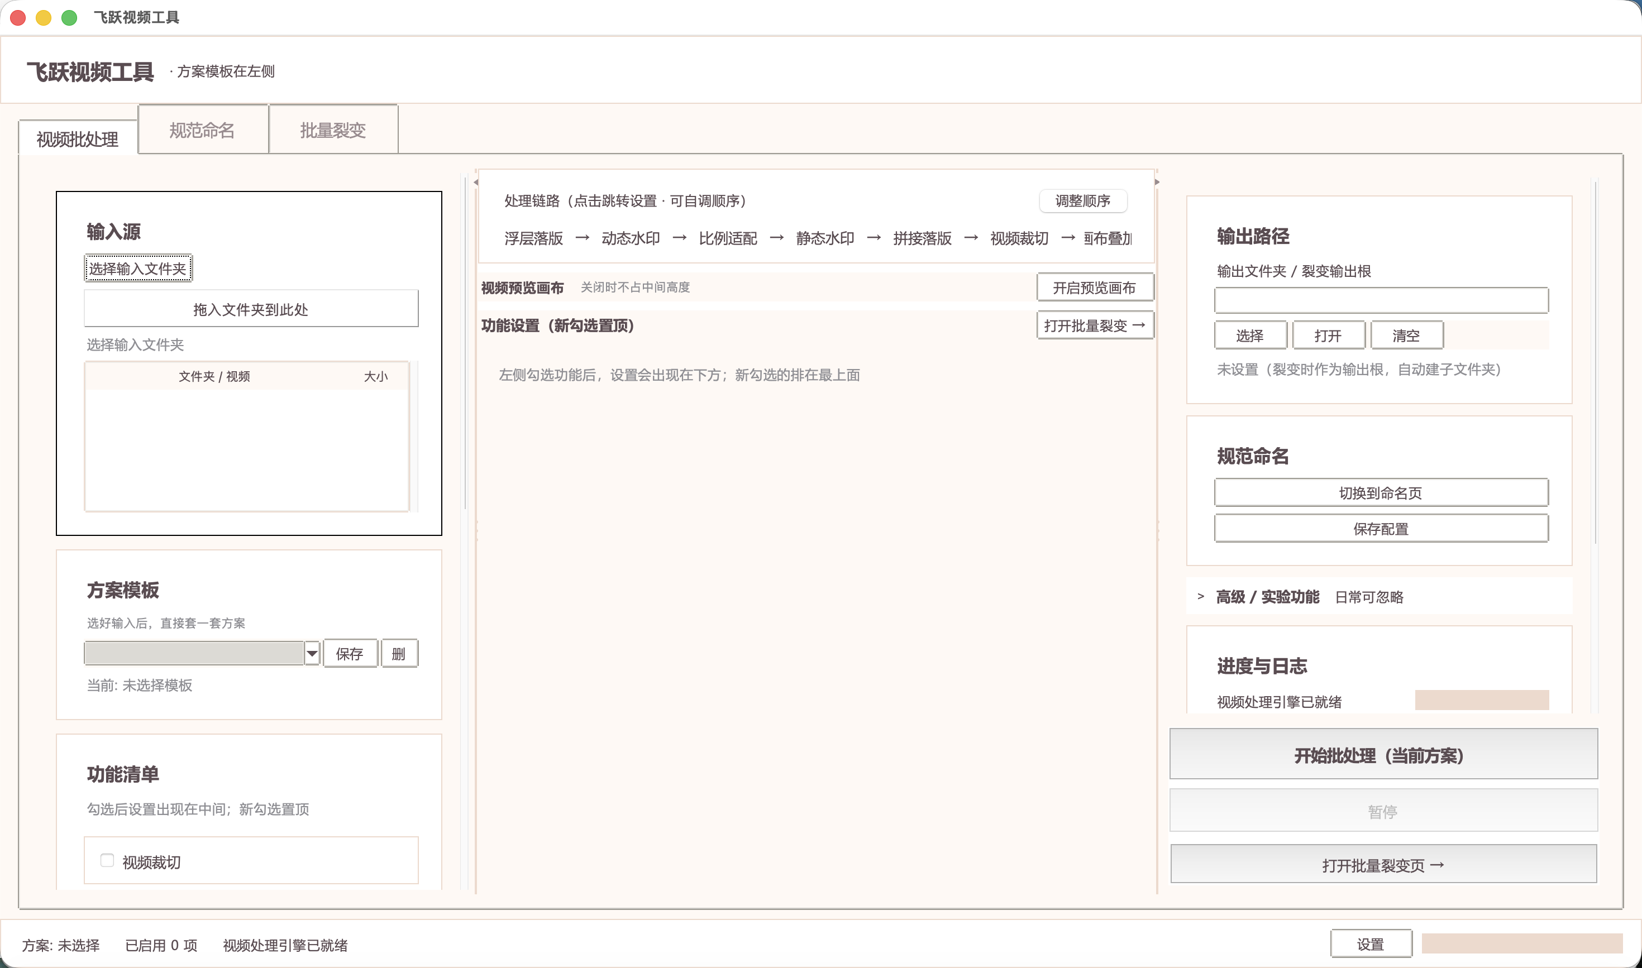Click the 打开 output folder button
Image resolution: width=1642 pixels, height=968 pixels.
(1328, 336)
